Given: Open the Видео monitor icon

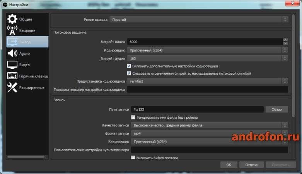Looking at the screenshot, I should click(12, 65).
